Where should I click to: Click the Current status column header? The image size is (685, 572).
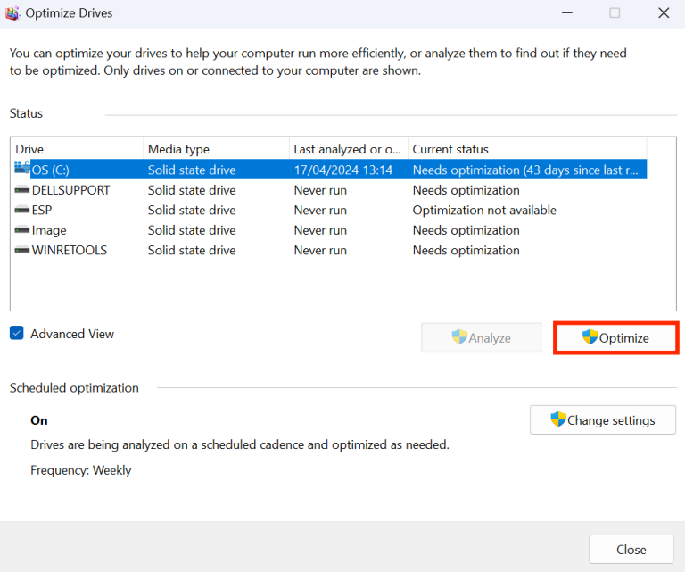tap(527, 149)
